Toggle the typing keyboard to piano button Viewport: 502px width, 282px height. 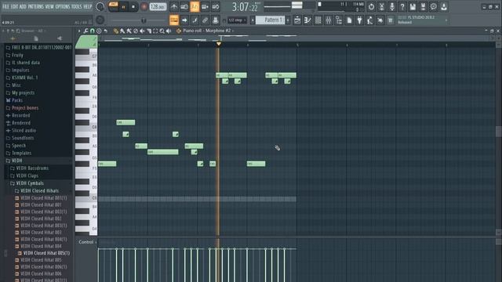(174, 20)
